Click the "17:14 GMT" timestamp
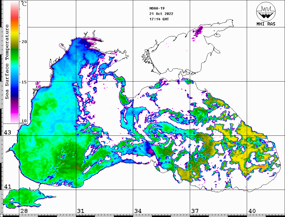 click(x=159, y=19)
